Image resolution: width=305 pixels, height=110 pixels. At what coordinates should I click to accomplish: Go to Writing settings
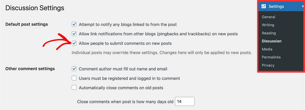click(x=268, y=25)
